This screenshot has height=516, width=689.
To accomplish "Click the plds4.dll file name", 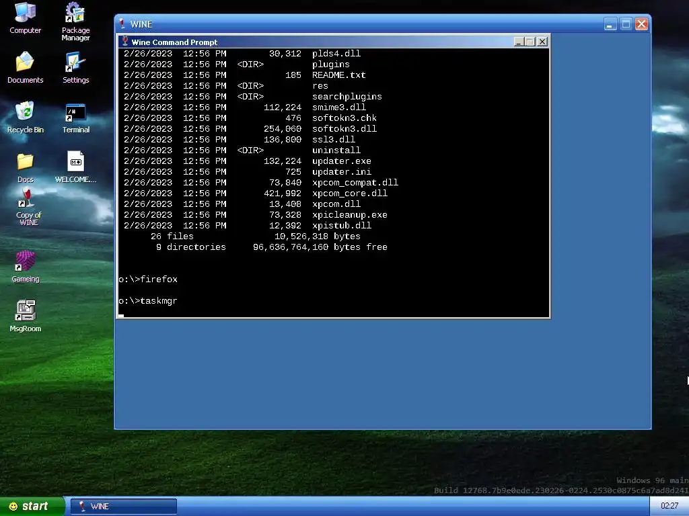I will pyautogui.click(x=336, y=54).
